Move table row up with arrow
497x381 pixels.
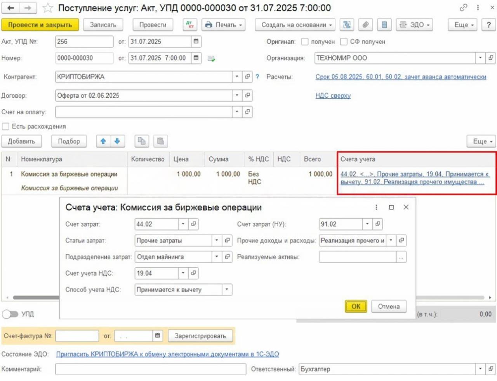[103, 142]
